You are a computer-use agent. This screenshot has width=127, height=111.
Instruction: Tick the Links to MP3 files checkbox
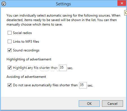click(10, 42)
